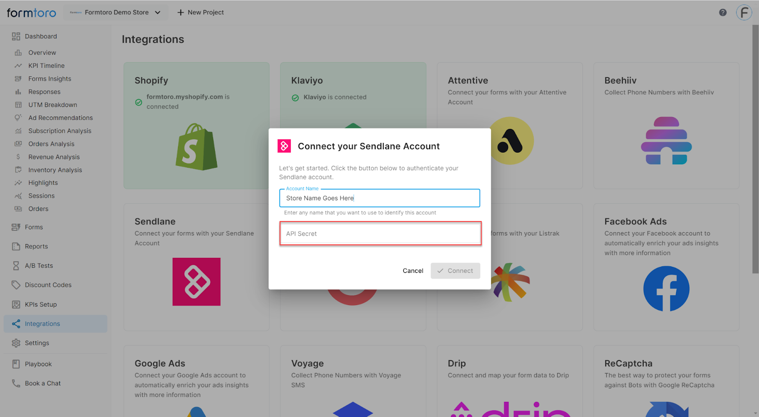This screenshot has height=417, width=759.
Task: Click the KPI Timeline line icon
Action: pyautogui.click(x=18, y=66)
